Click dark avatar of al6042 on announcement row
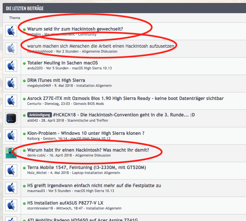246x221 pixels. [x=11, y=118]
